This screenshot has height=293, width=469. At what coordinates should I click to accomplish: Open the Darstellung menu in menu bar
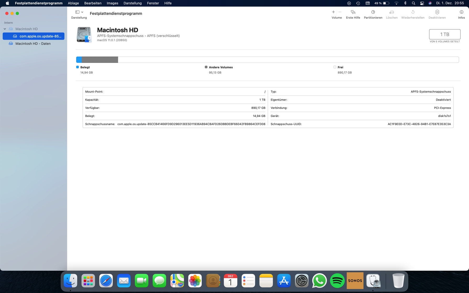133,3
